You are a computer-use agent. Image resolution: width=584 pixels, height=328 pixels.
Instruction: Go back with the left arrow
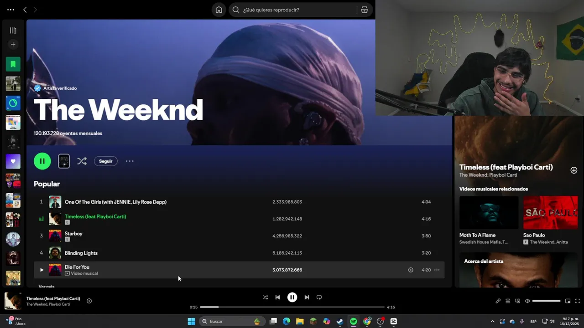[25, 10]
